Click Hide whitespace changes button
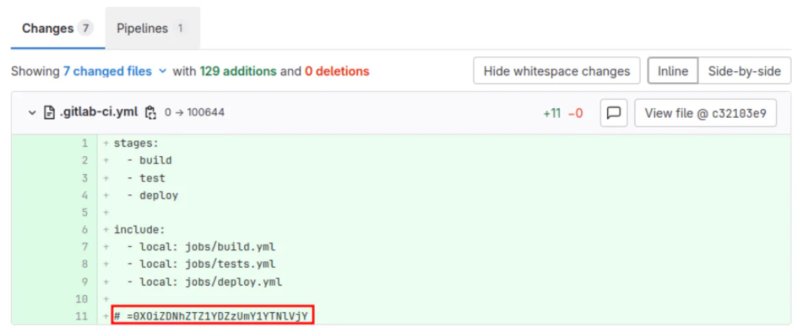Image resolution: width=802 pixels, height=330 pixels. coord(556,71)
